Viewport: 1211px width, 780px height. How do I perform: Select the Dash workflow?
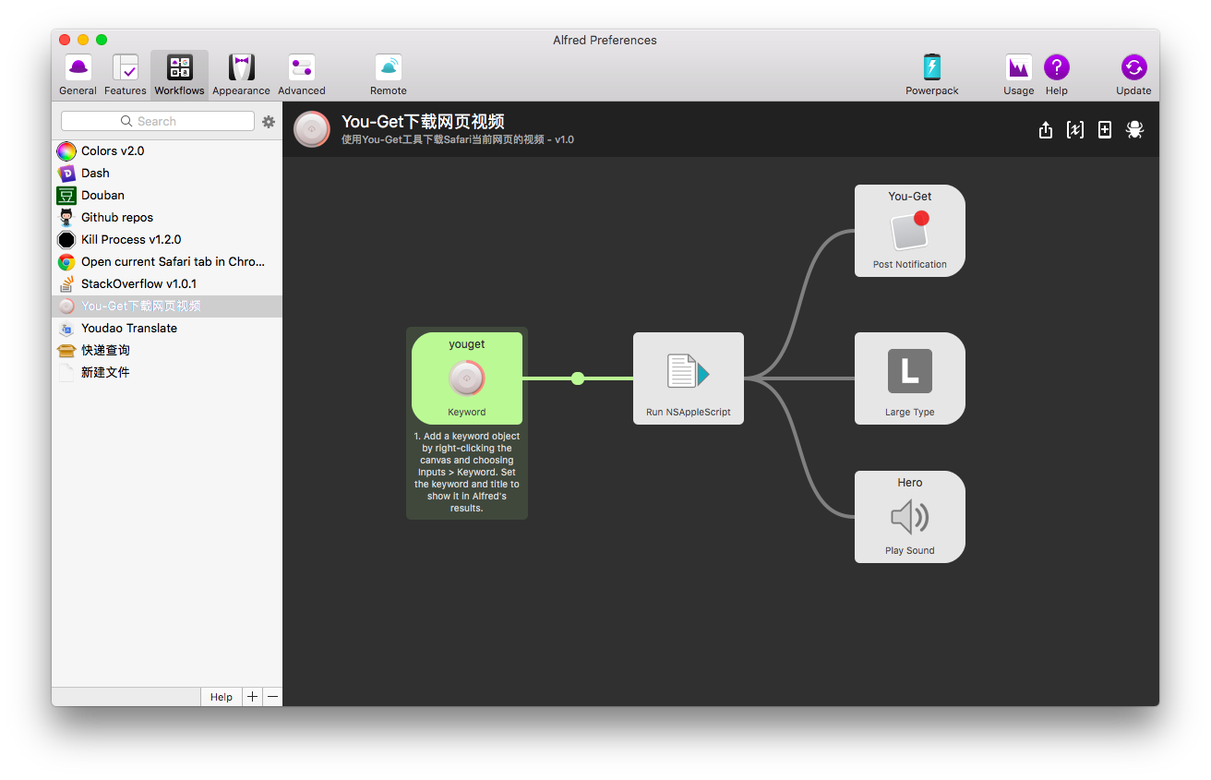pyautogui.click(x=167, y=174)
